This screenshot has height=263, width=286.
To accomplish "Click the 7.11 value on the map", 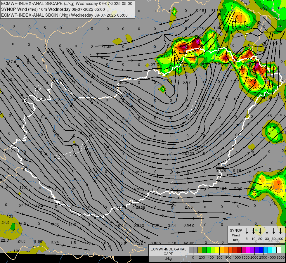I will pos(139,47).
